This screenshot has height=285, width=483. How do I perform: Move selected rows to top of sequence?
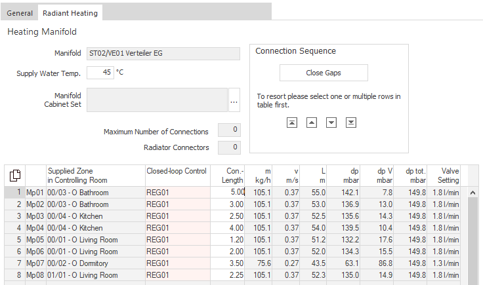pos(292,123)
